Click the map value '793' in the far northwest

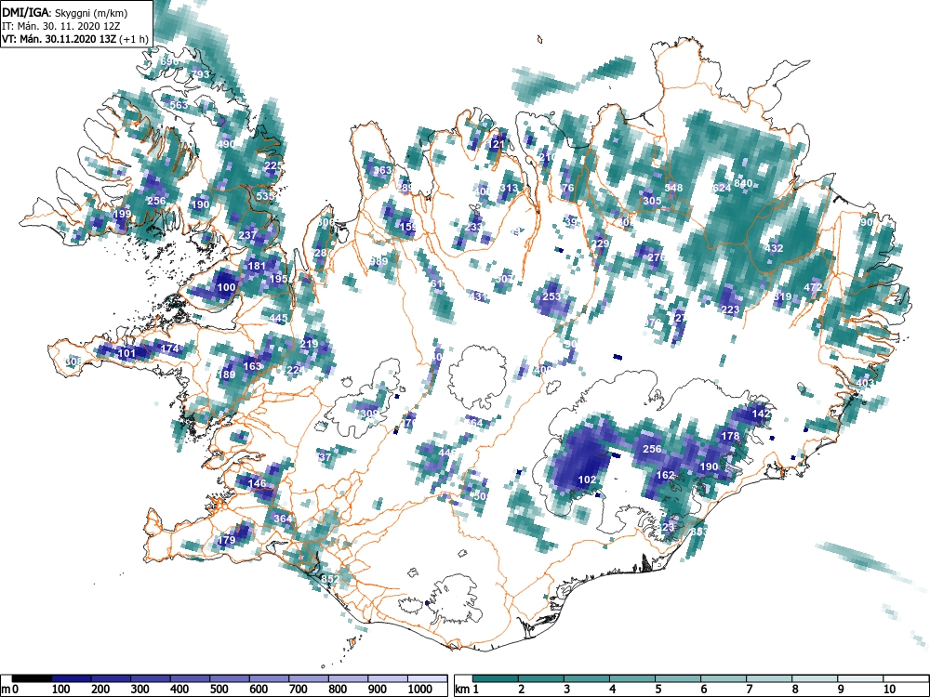pos(201,74)
